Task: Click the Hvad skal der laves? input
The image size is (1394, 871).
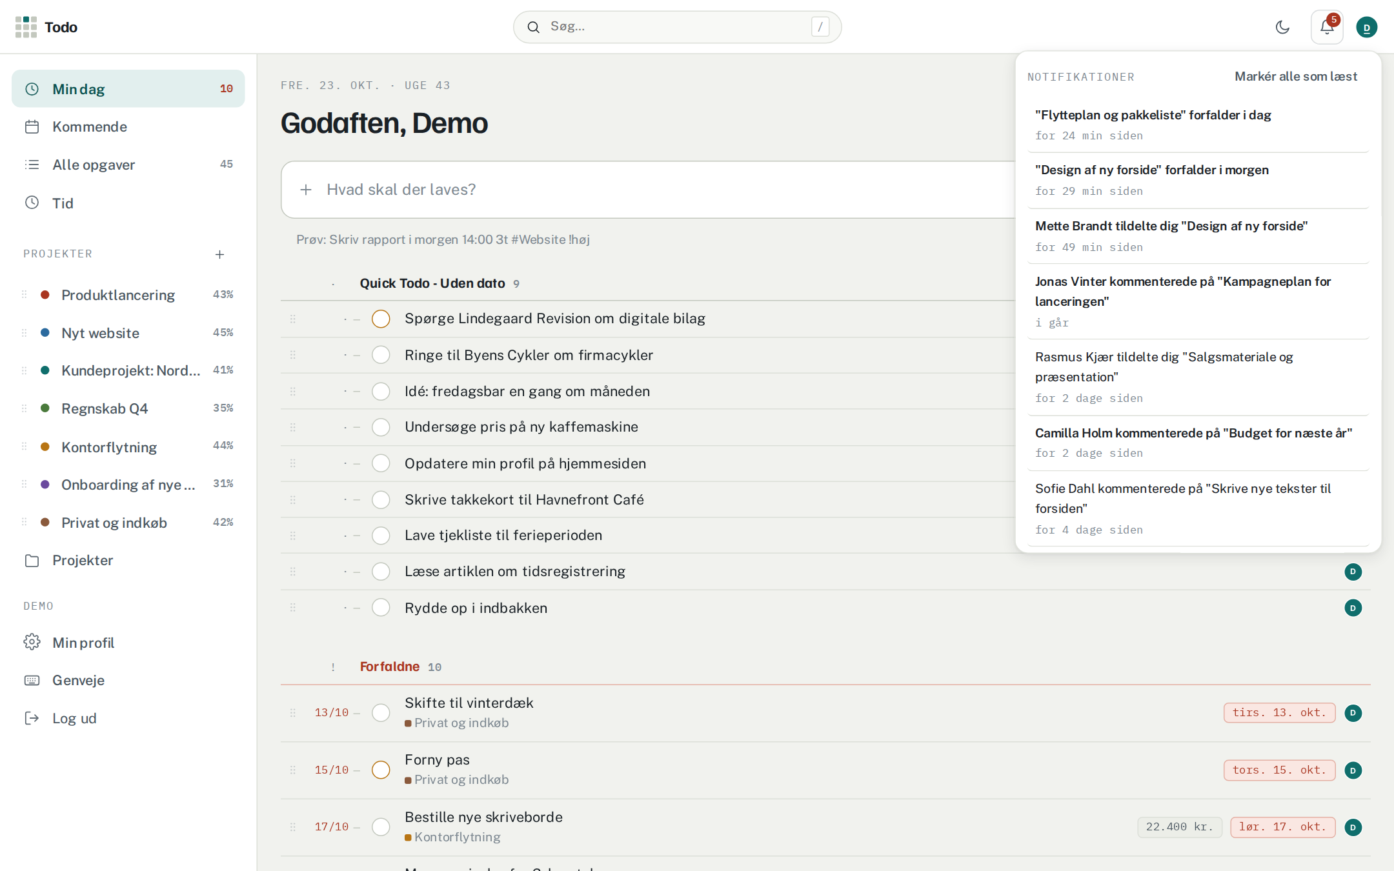Action: click(x=649, y=190)
